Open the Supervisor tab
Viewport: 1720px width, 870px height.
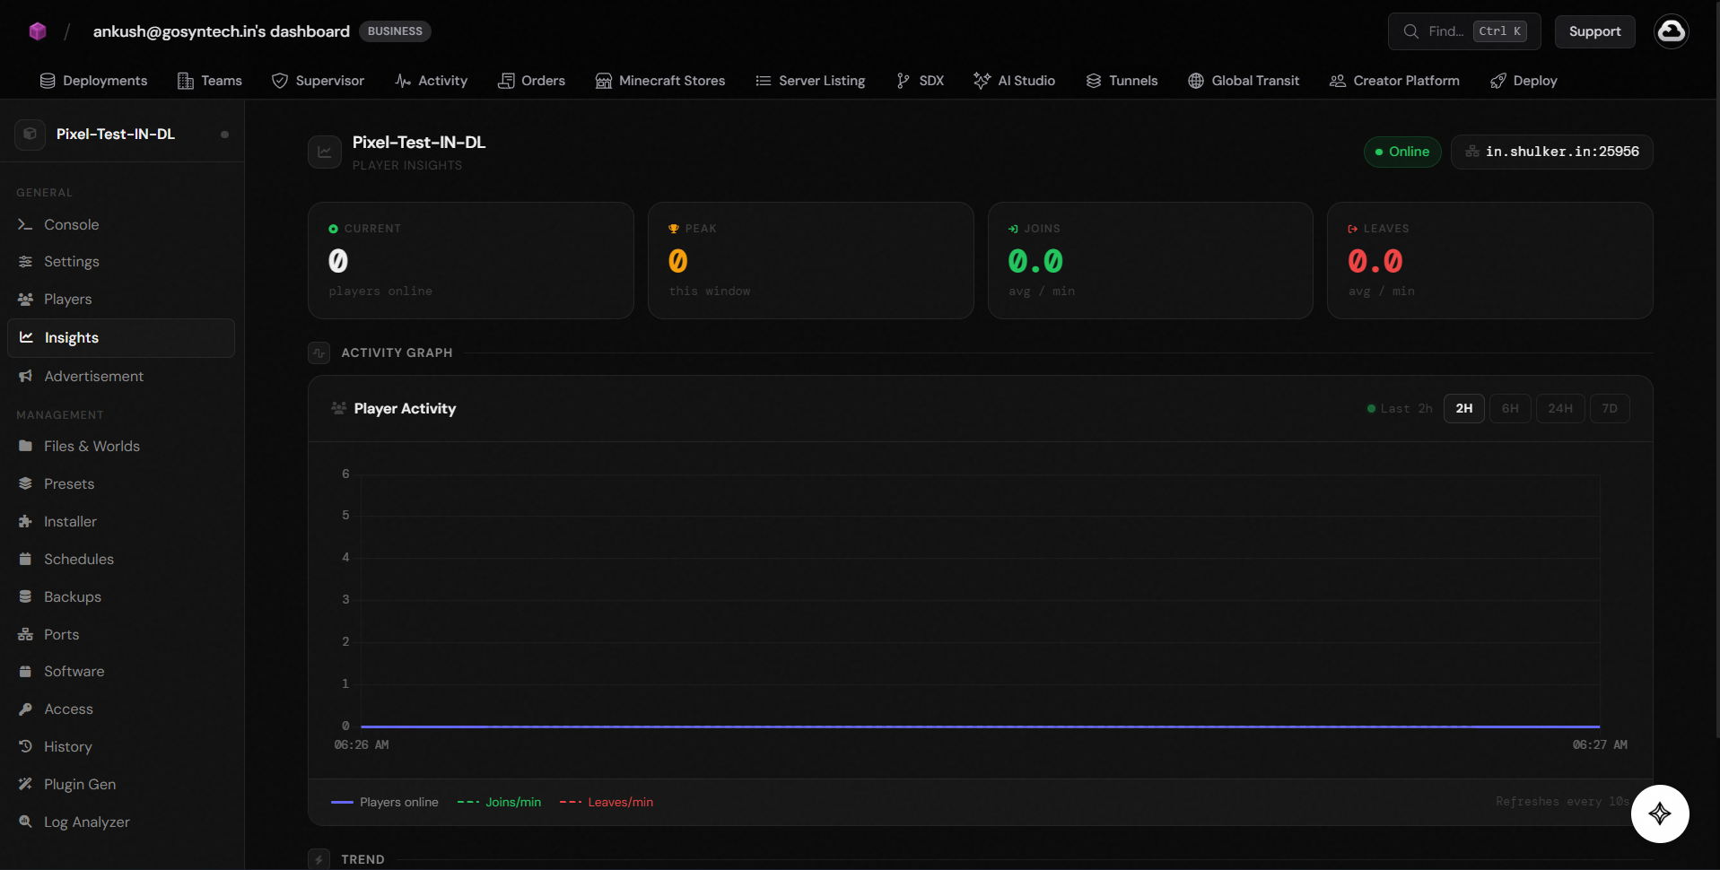pyautogui.click(x=318, y=81)
